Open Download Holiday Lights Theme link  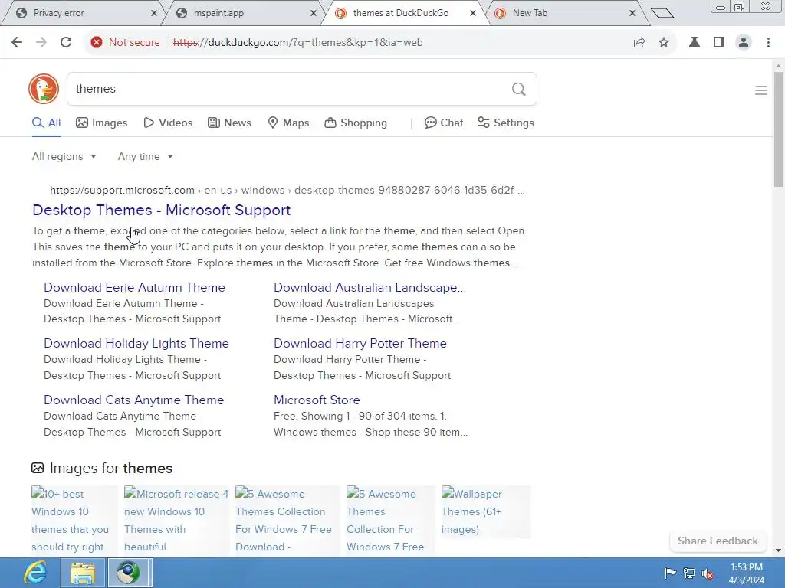136,344
